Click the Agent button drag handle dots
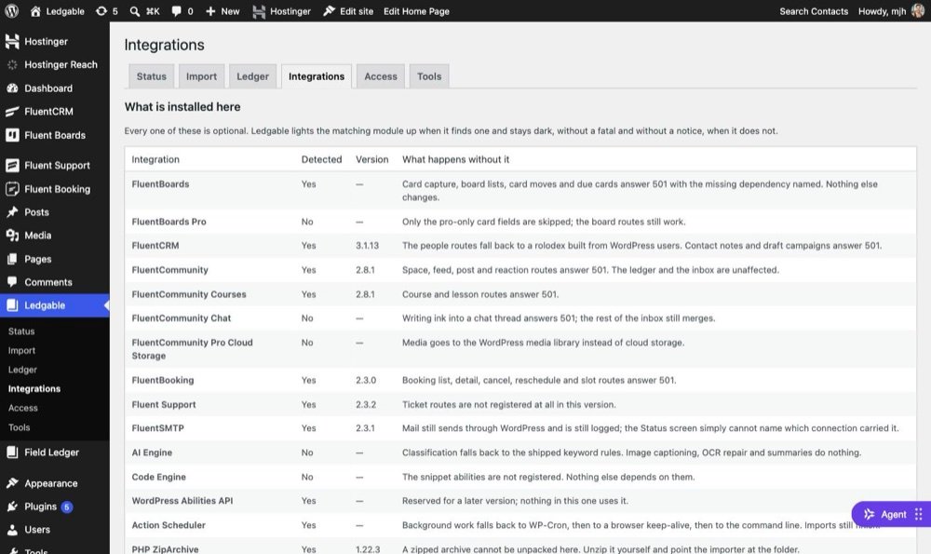This screenshot has height=554, width=931. coord(918,514)
